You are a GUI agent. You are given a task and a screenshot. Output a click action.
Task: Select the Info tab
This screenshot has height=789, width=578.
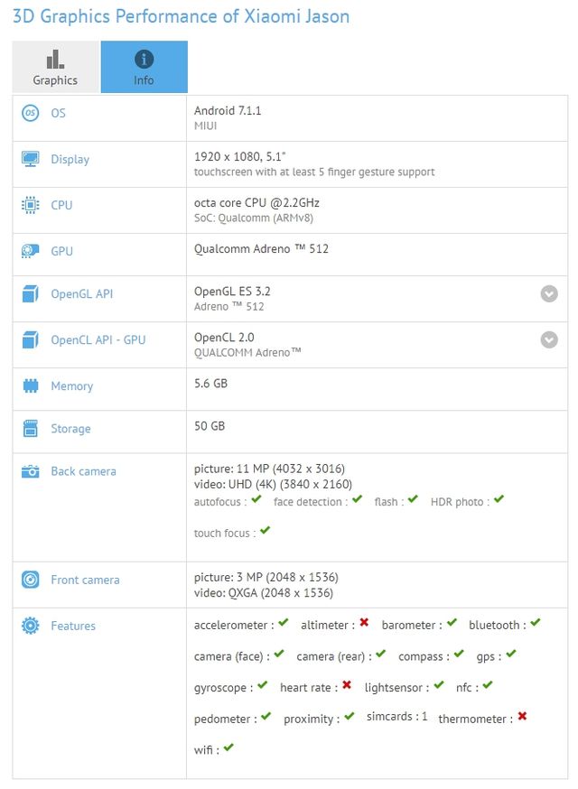point(144,67)
